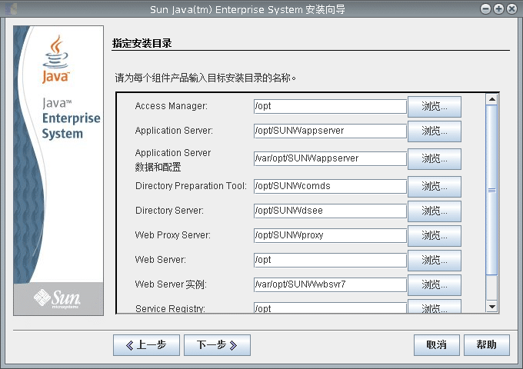Click Browse button for Directory Server
523x369 pixels.
coord(435,211)
